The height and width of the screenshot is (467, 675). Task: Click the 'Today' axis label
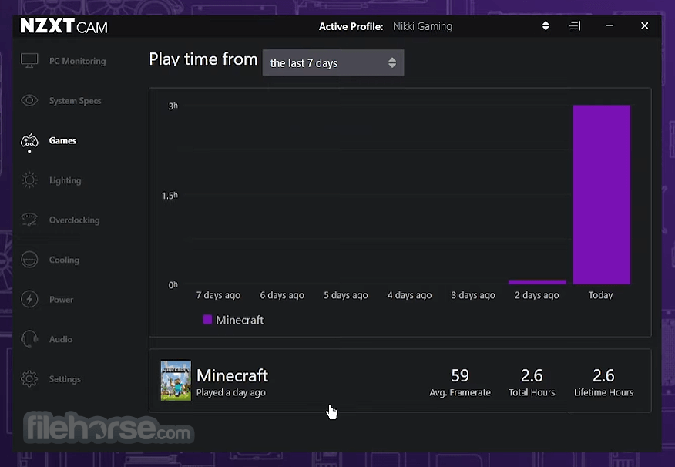coord(600,295)
